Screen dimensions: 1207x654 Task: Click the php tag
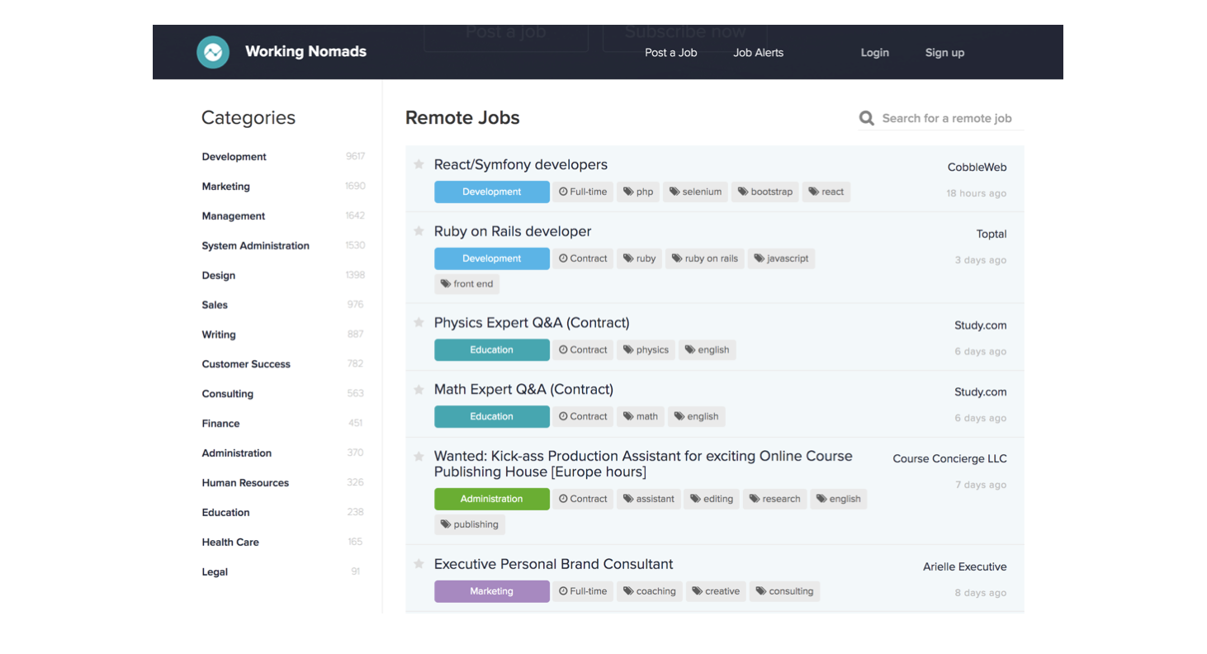638,192
